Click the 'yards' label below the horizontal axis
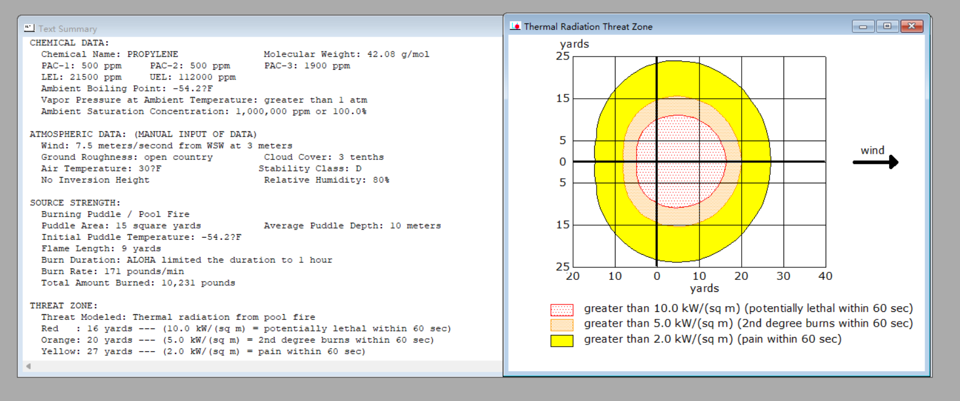The image size is (960, 401). coord(704,288)
